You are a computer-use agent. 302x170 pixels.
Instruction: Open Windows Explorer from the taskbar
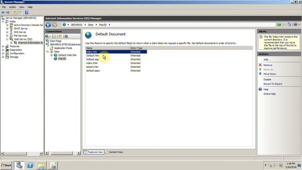41,165
